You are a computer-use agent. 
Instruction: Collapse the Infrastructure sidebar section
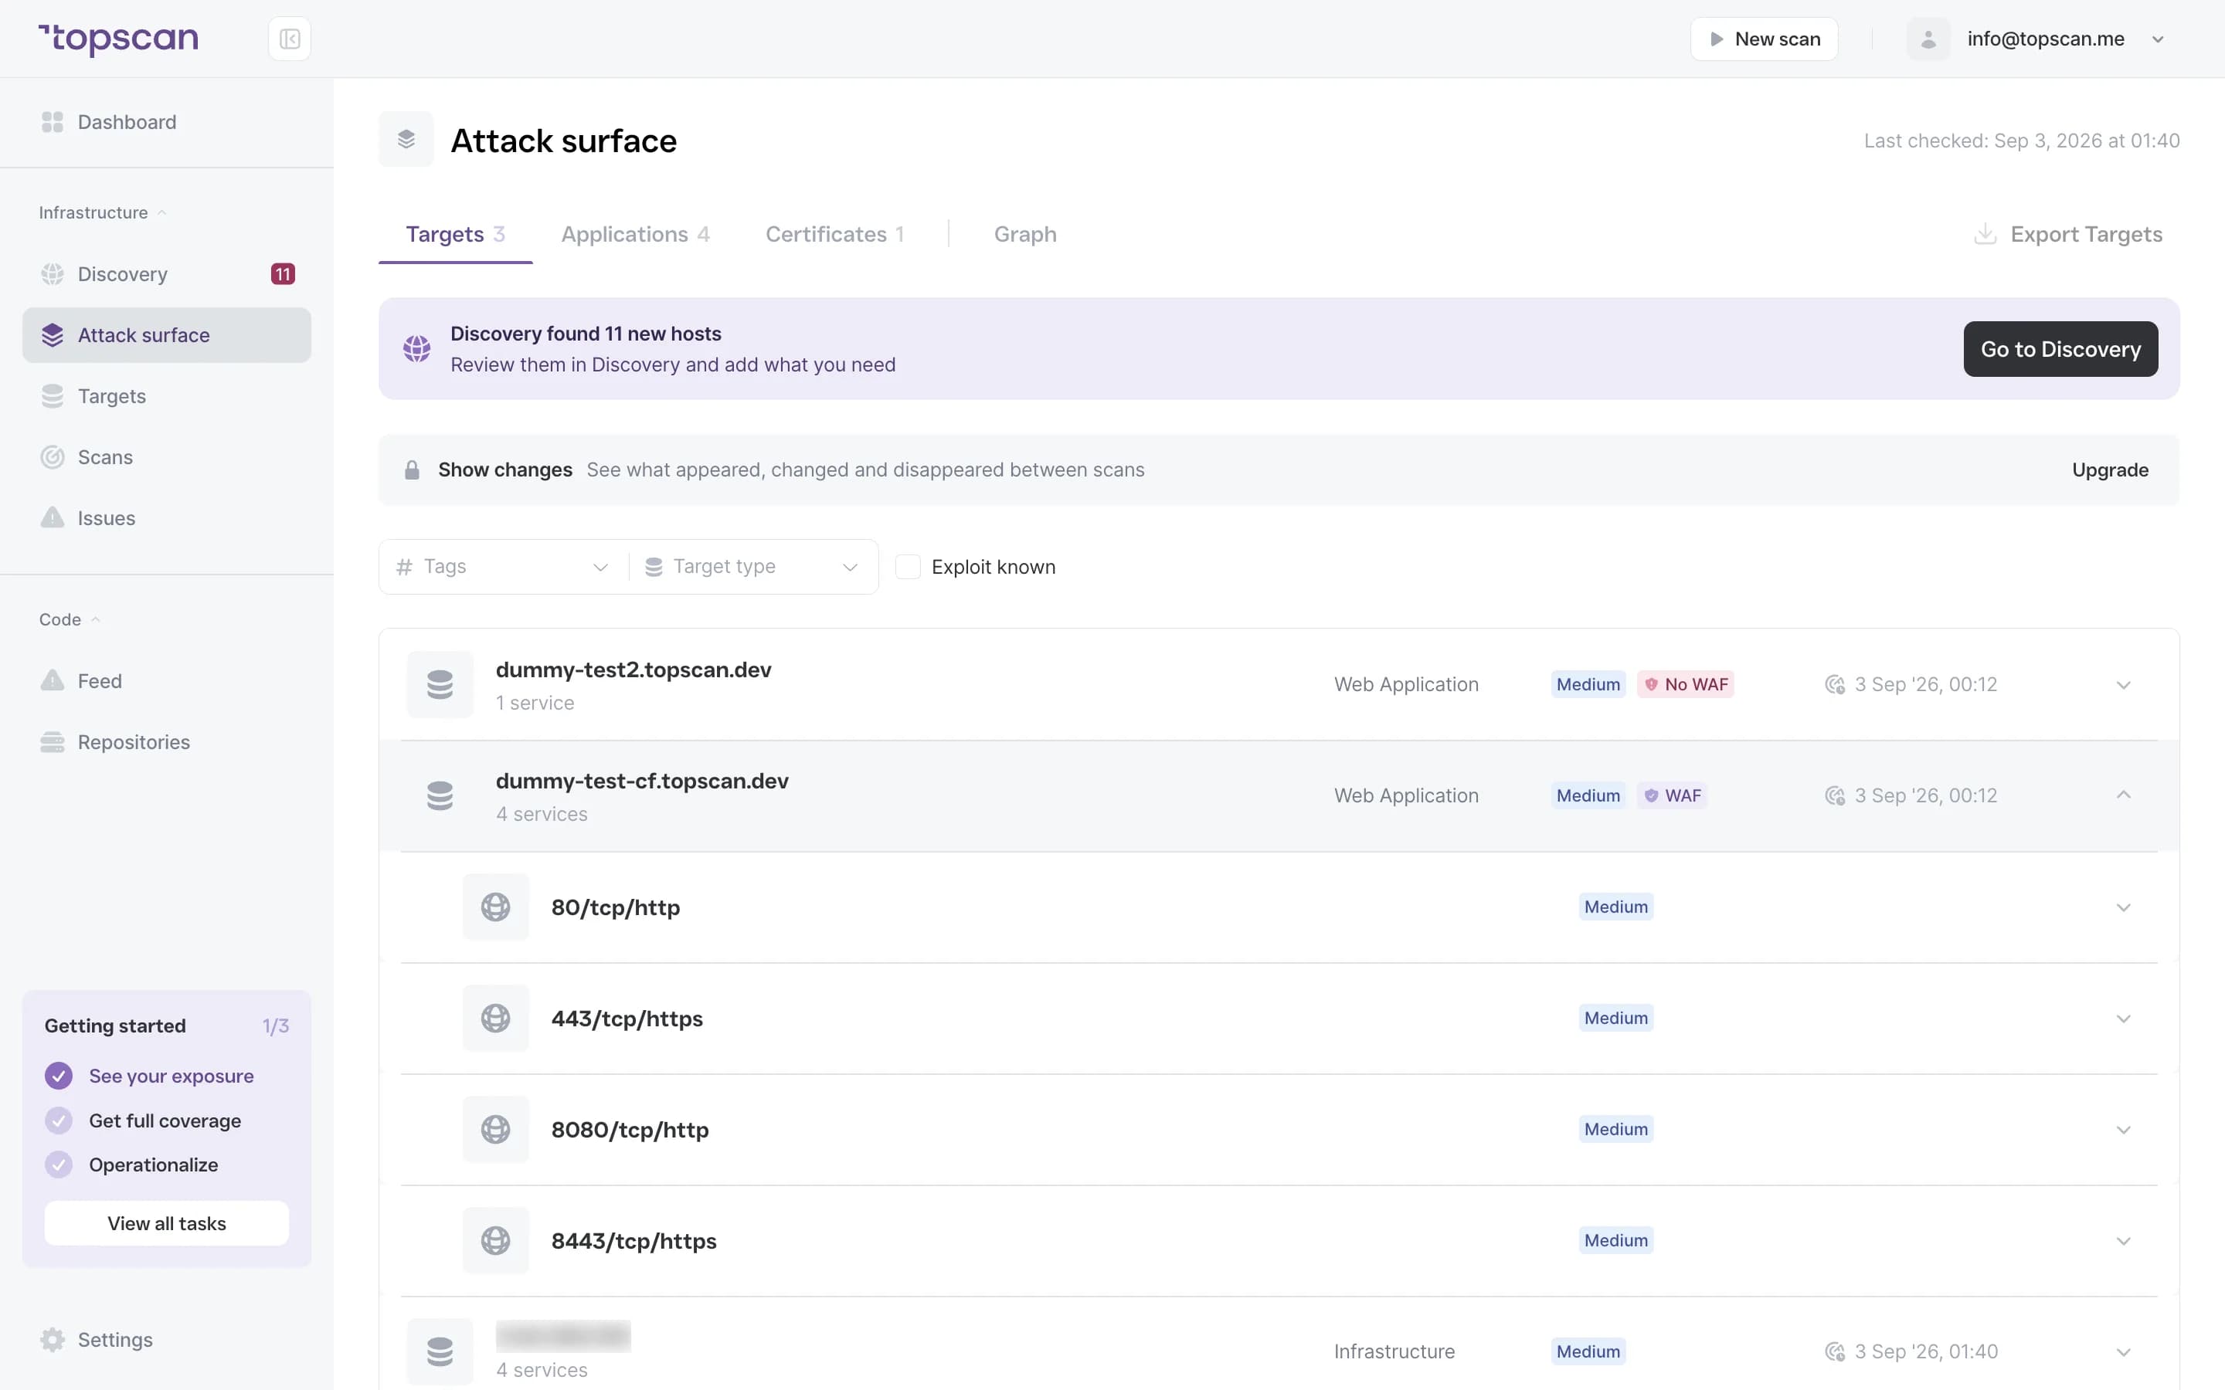tap(102, 212)
